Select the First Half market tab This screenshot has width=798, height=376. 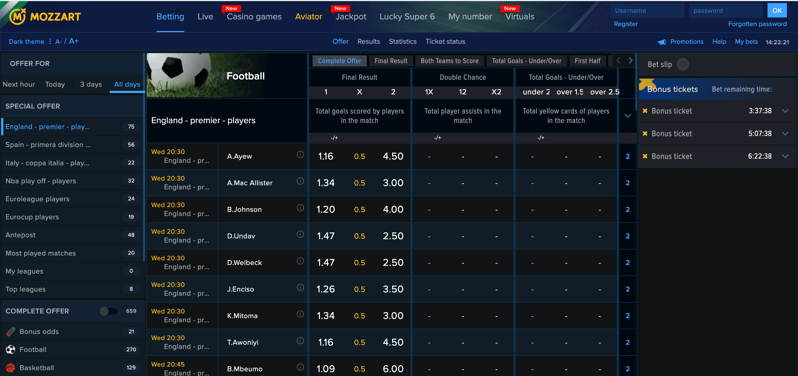pyautogui.click(x=587, y=61)
